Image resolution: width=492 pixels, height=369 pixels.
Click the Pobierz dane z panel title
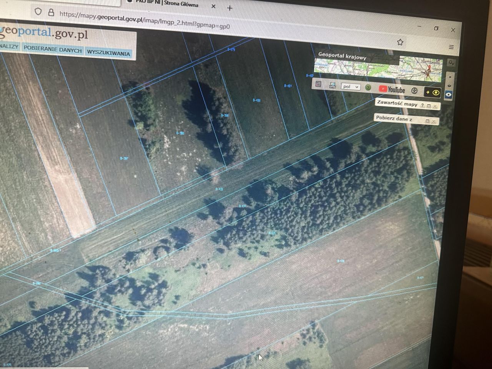[x=394, y=119]
